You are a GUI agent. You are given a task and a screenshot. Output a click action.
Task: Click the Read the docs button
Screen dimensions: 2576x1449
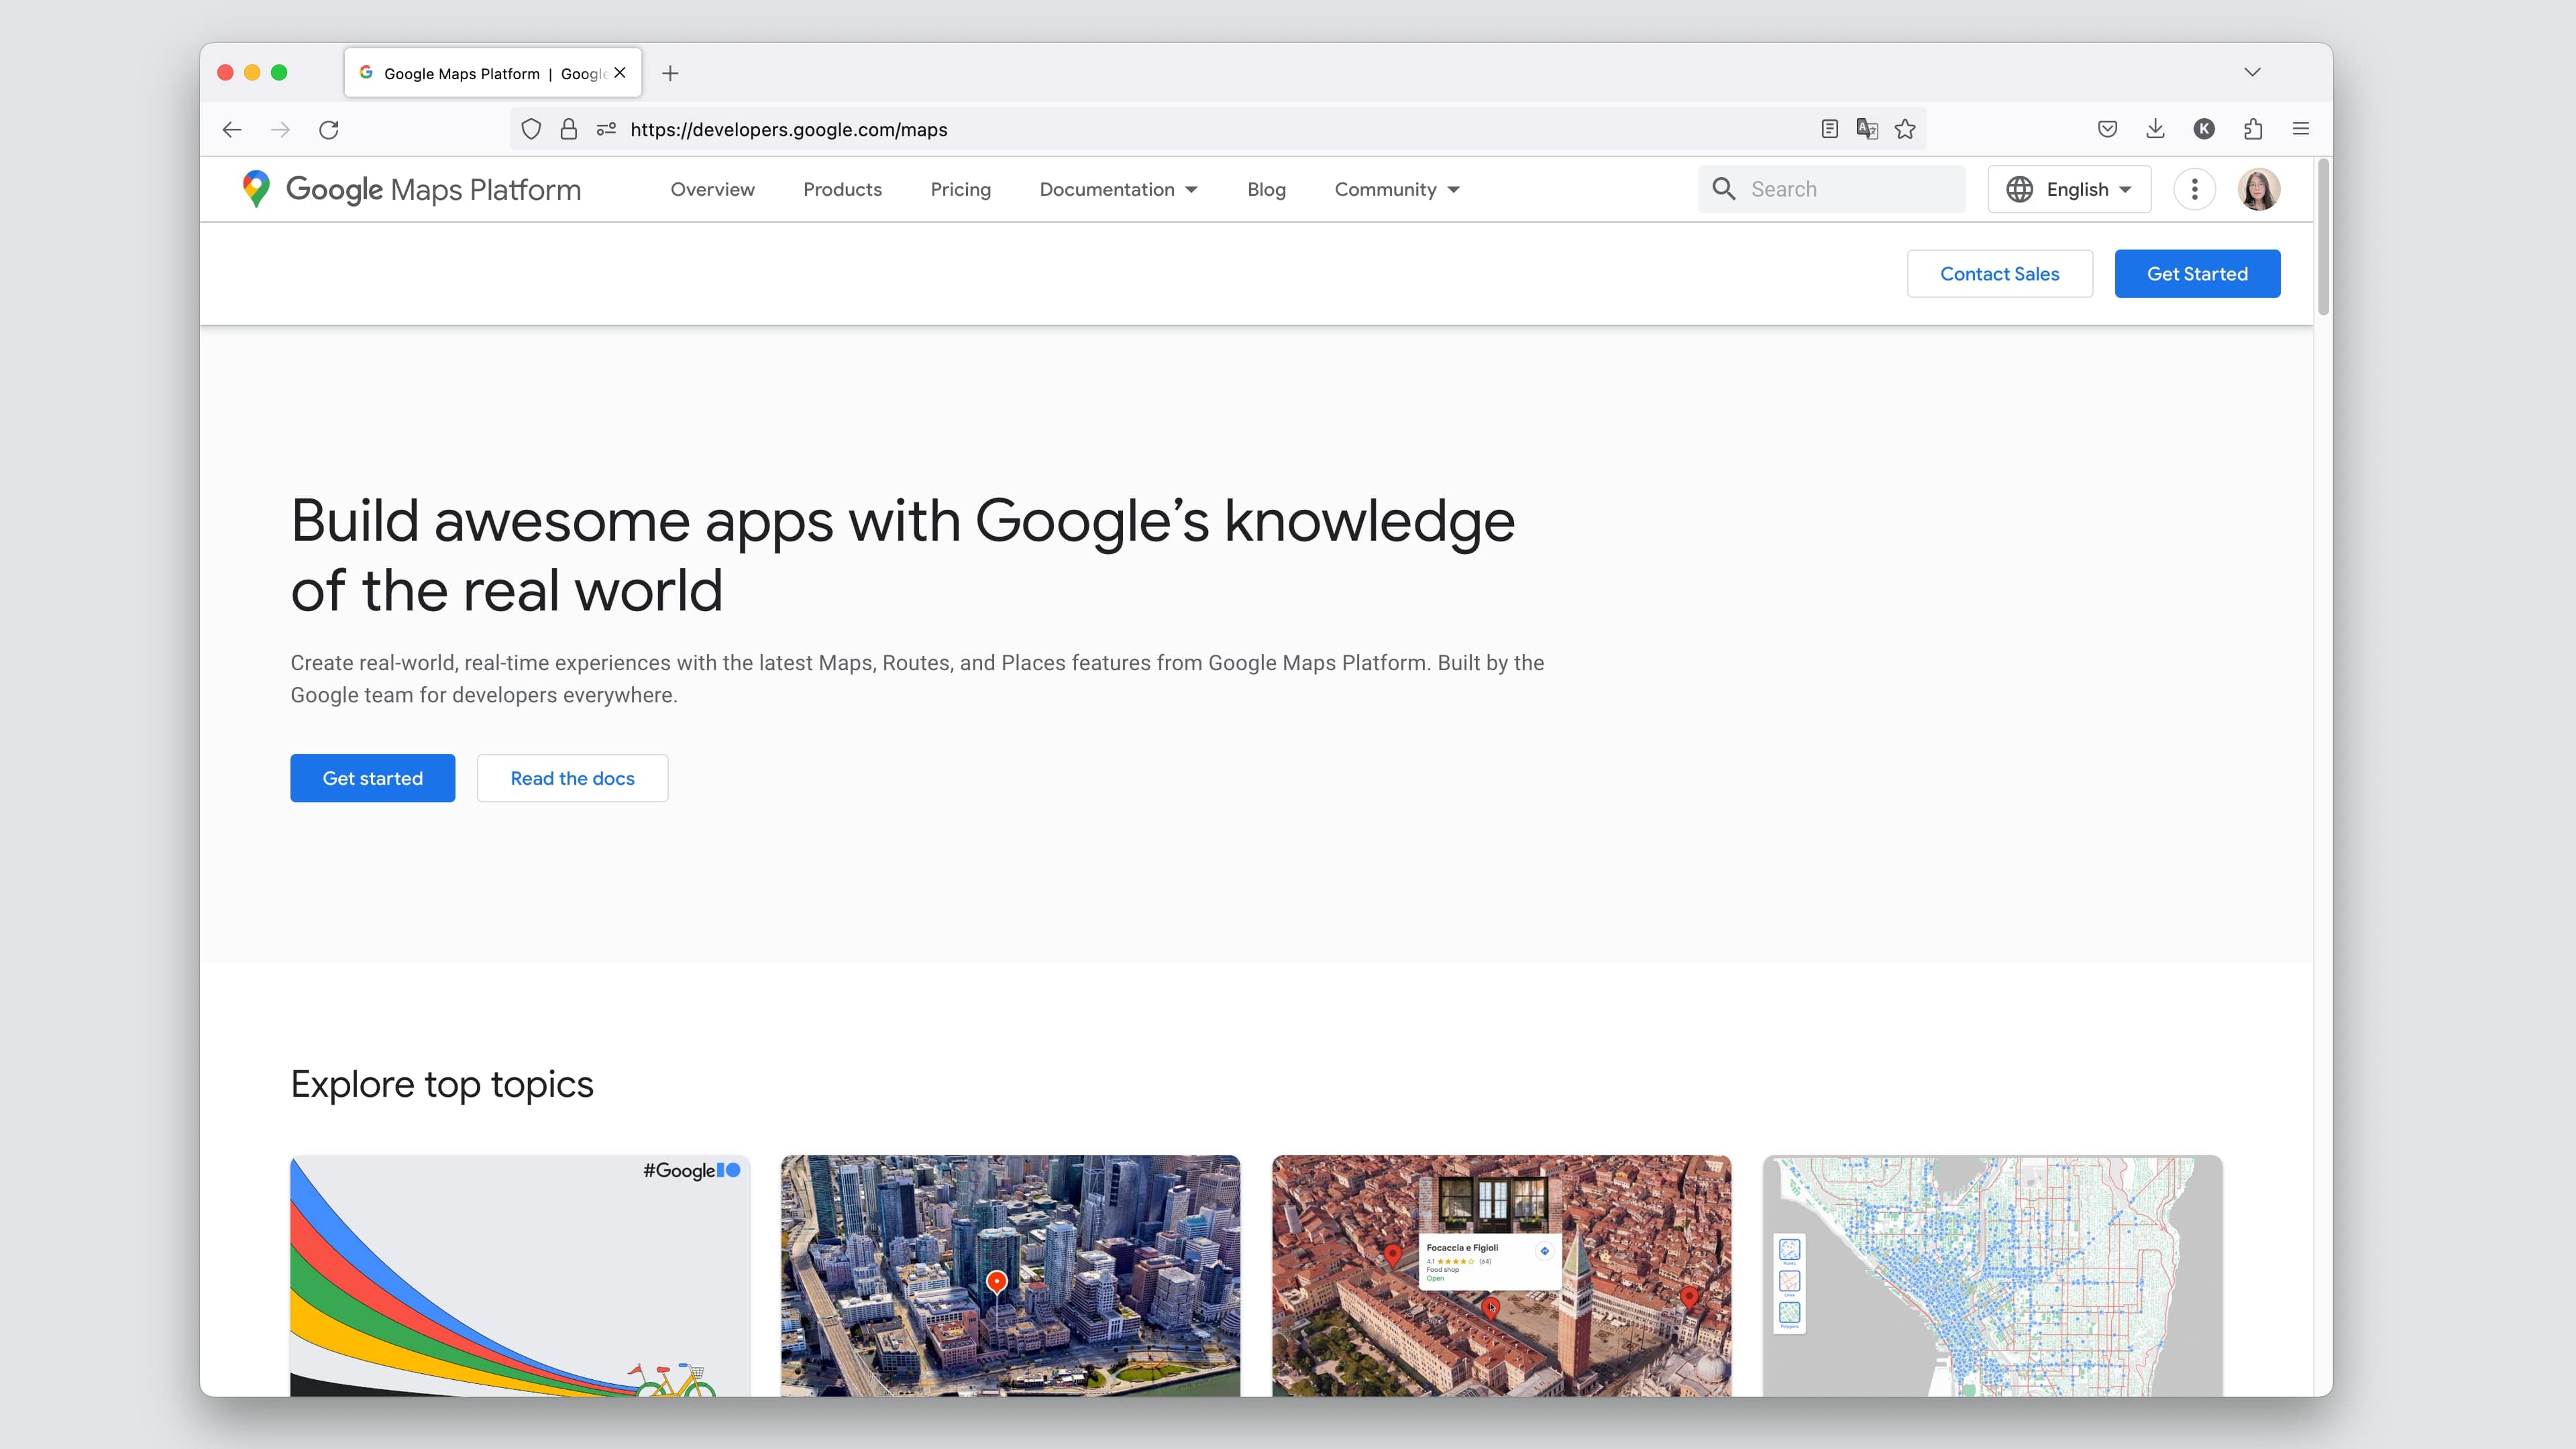572,778
